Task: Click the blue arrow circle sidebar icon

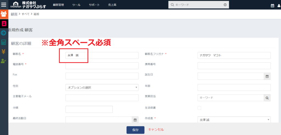Action: click(4, 33)
